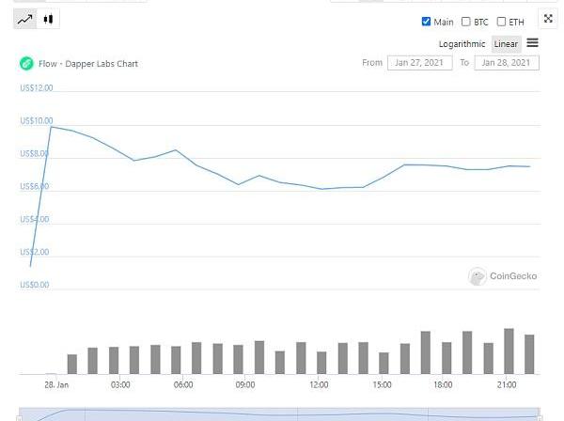Screen dimensions: 564x421
Task: Enable the BTC comparison checkbox
Action: [x=465, y=22]
